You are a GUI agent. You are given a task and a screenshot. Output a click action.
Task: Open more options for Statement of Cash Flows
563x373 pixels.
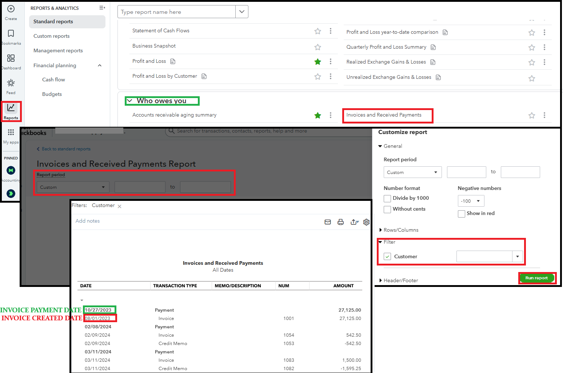[x=330, y=31]
